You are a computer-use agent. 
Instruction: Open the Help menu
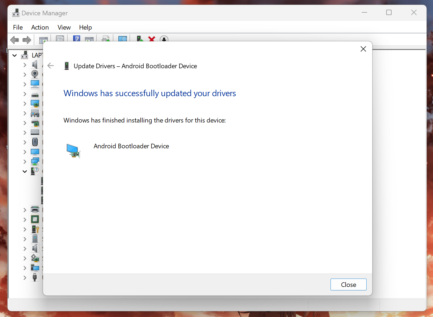(x=86, y=27)
